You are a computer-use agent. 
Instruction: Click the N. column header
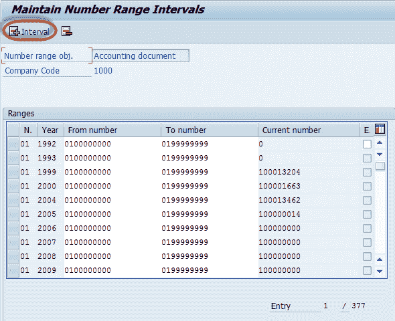tap(28, 130)
